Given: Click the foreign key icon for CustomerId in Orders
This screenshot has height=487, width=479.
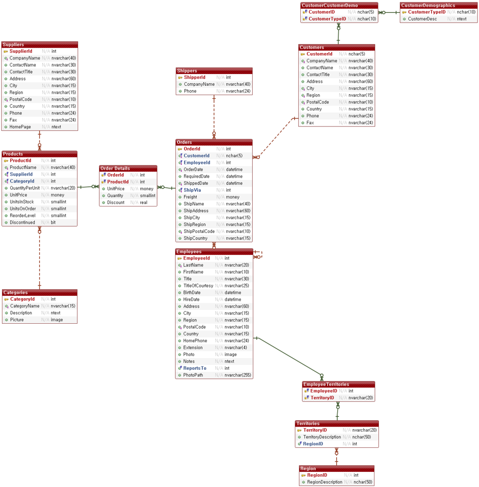Looking at the screenshot, I should pyautogui.click(x=179, y=155).
